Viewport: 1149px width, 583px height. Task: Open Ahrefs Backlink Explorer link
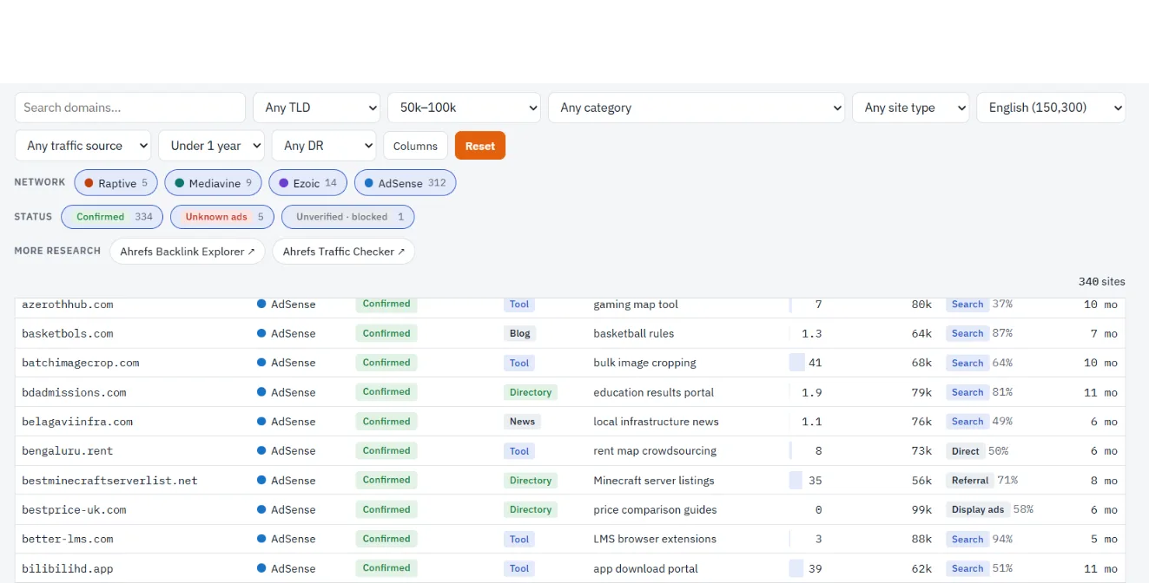tap(188, 252)
